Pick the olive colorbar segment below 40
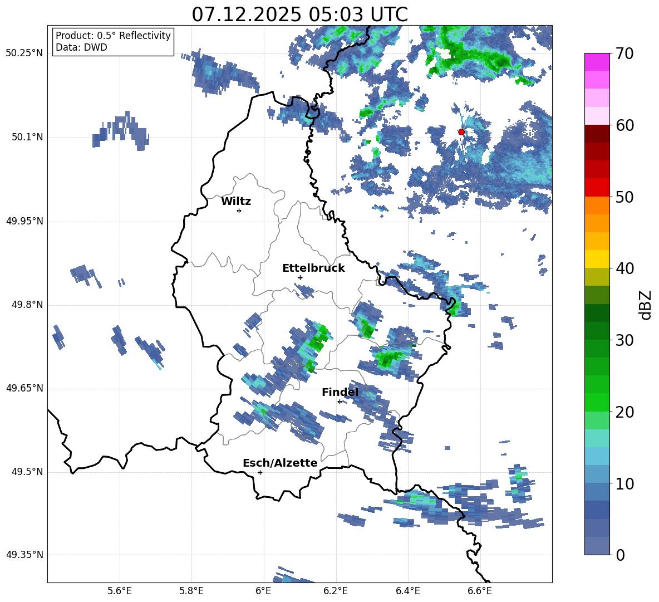 click(597, 277)
